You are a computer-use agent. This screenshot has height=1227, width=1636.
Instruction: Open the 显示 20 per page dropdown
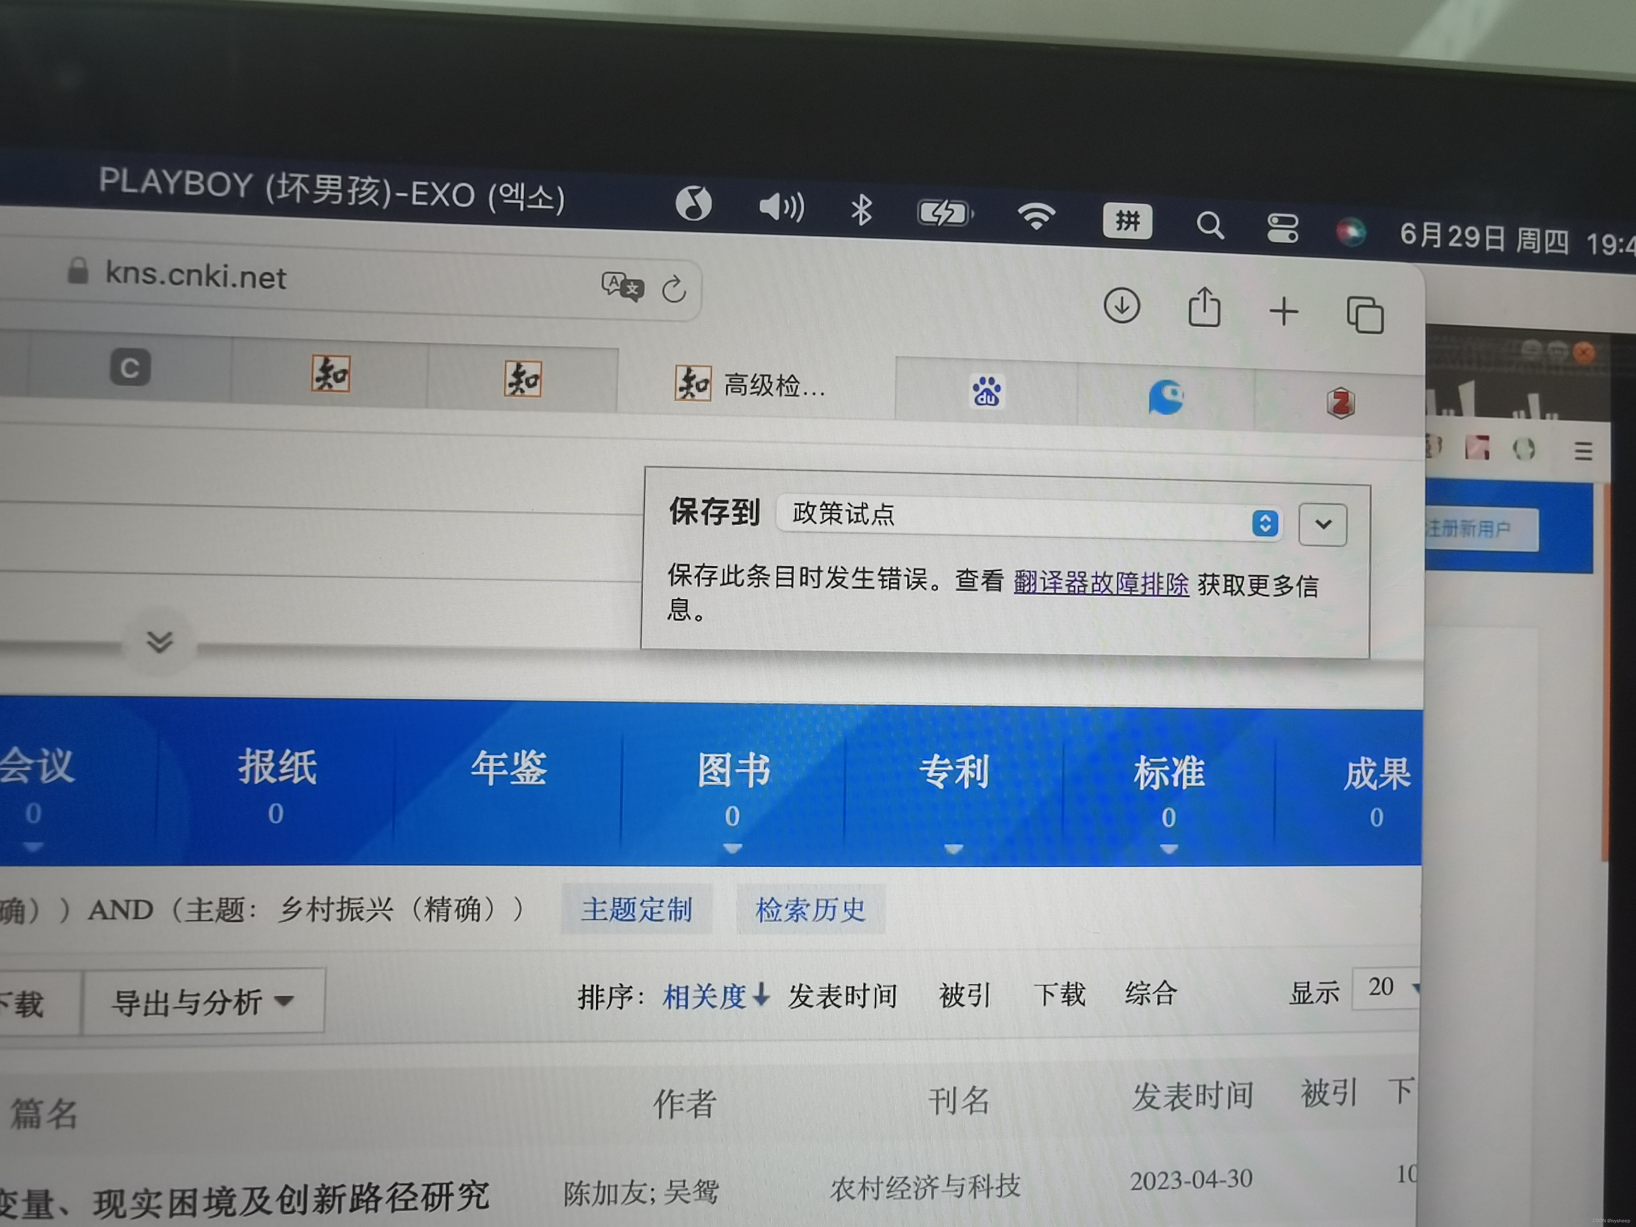point(1386,988)
